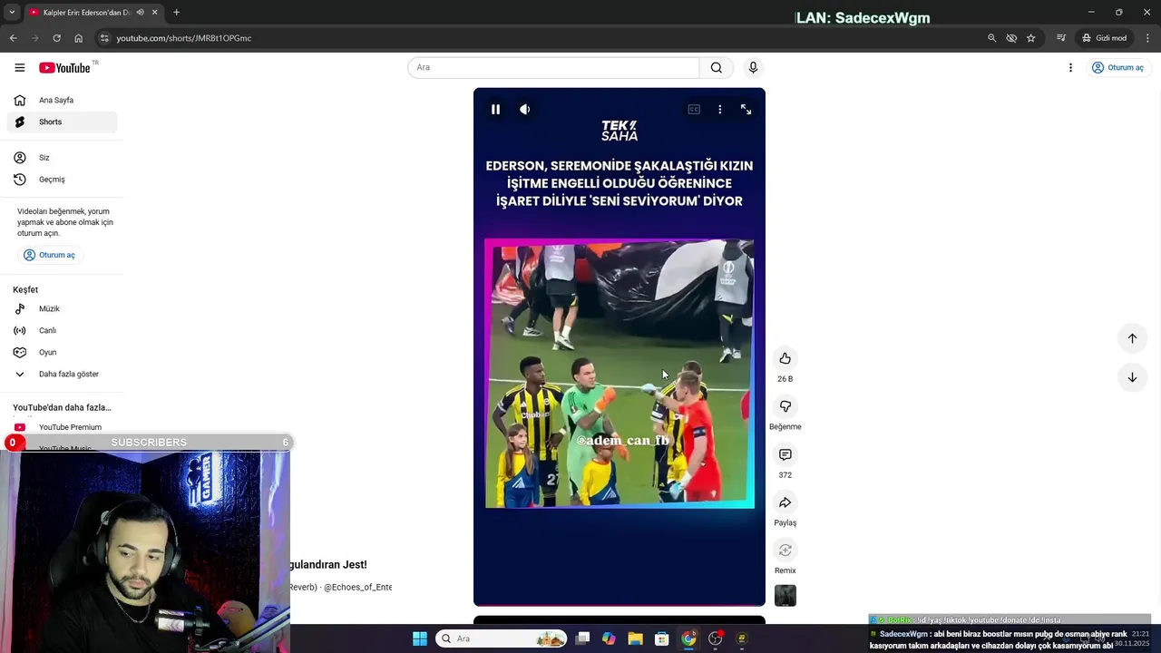The height and width of the screenshot is (653, 1161).
Task: Open the YouTube hamburger guide menu
Action: click(x=19, y=67)
